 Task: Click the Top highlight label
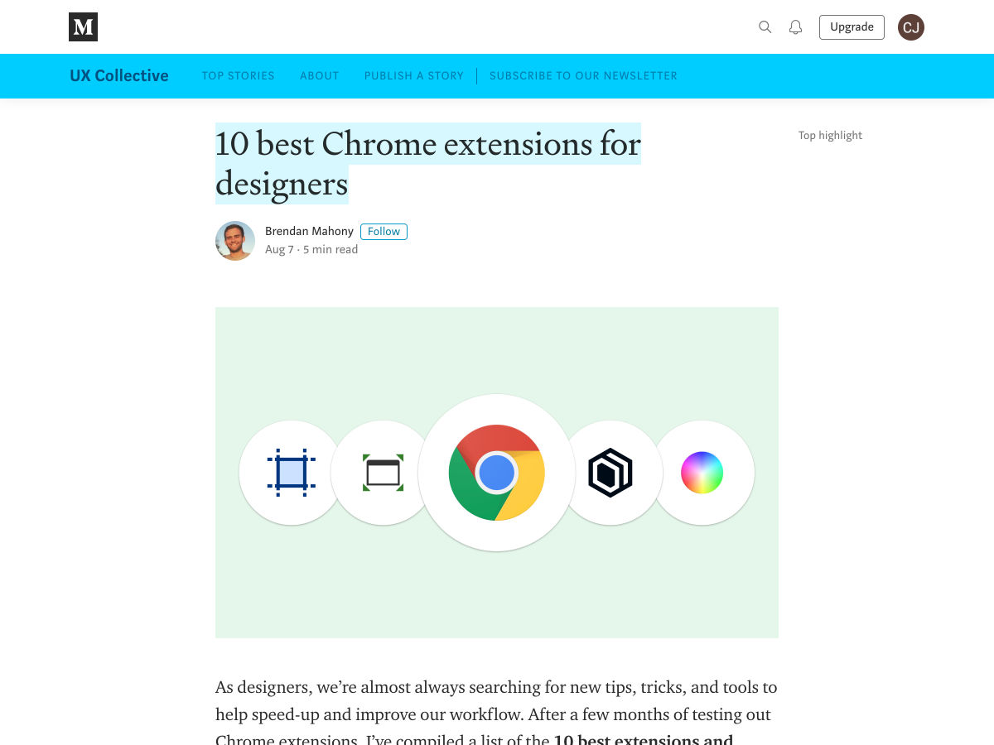click(830, 135)
